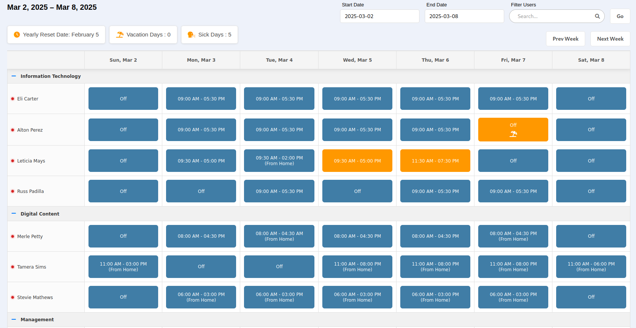The height and width of the screenshot is (328, 636).
Task: Click the Mar 2, 2025 – Mar 8, 2025 heading
Action: click(x=52, y=7)
